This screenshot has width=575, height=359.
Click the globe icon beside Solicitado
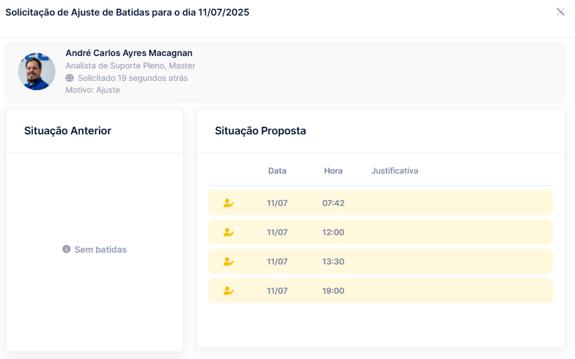[x=70, y=78]
